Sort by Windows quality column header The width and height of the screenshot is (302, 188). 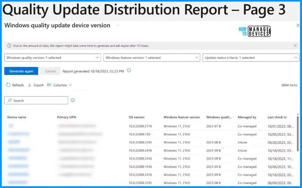click(219, 117)
